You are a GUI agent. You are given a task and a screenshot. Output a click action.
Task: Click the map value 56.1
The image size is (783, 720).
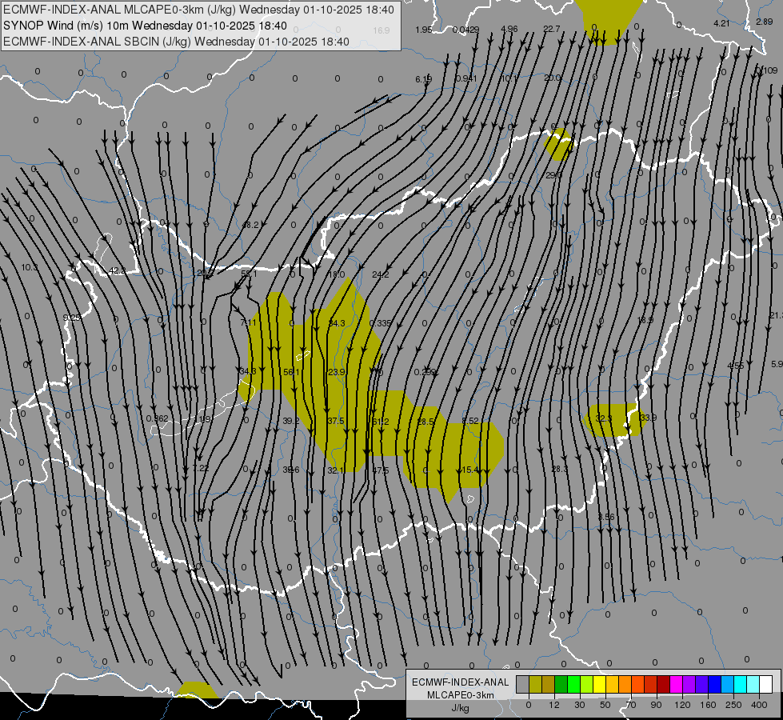[x=291, y=372]
